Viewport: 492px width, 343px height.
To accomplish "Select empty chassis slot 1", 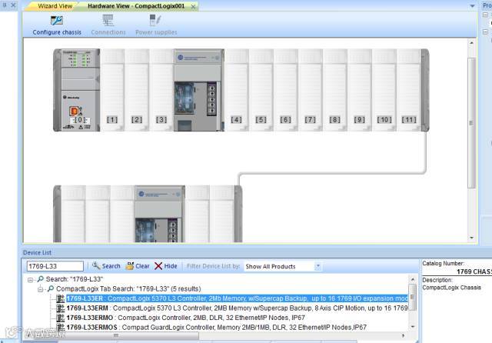I will click(x=112, y=90).
